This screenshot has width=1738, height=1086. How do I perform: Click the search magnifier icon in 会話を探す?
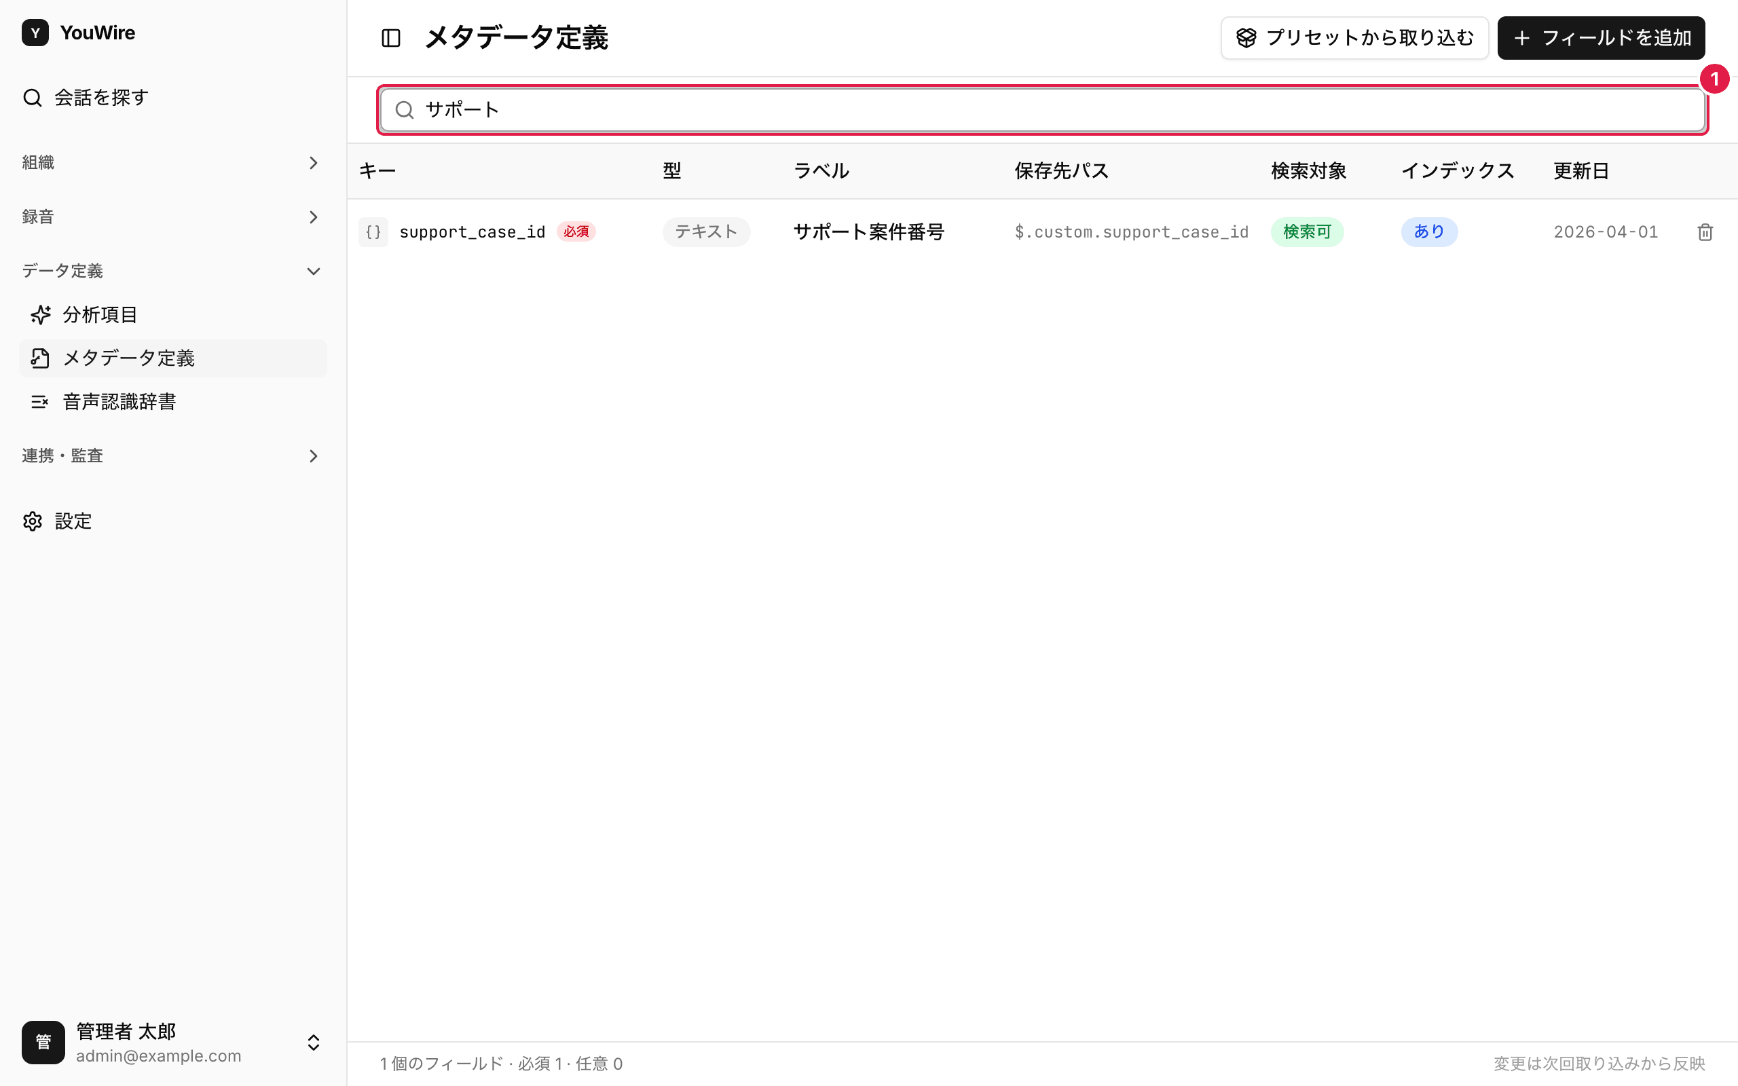click(x=33, y=98)
